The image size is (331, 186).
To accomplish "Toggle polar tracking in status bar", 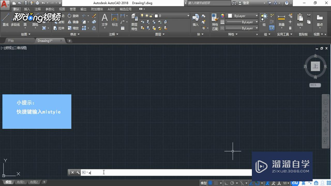I will click(232, 183).
